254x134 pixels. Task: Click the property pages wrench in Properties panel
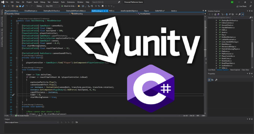[216, 80]
